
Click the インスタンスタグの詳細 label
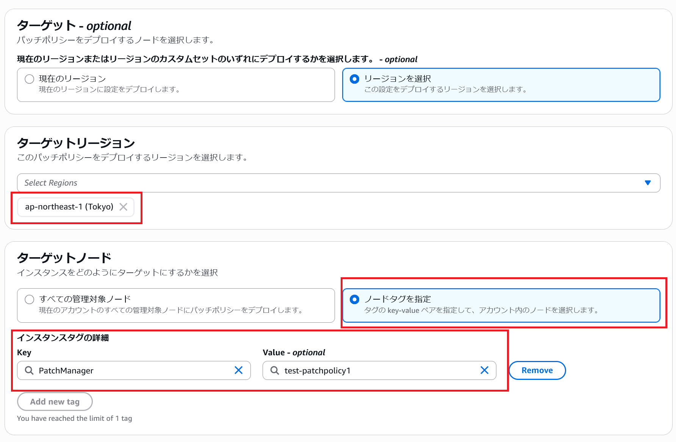point(63,337)
